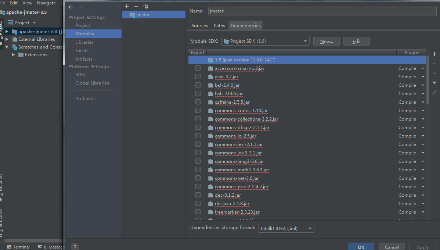This screenshot has height=250, width=440.
Task: Switch to the Sources tab
Action: click(199, 26)
